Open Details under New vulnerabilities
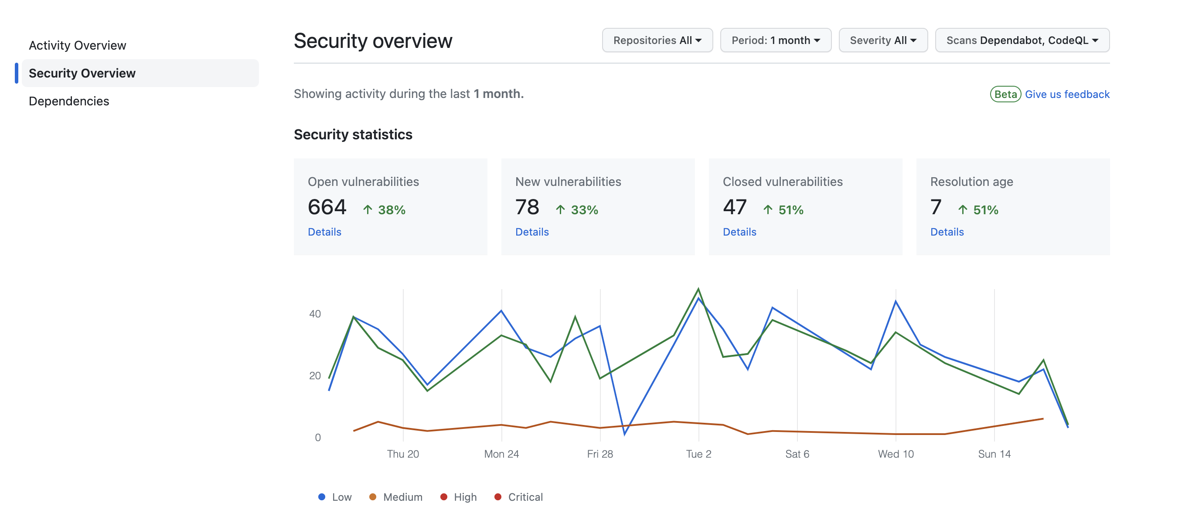This screenshot has height=526, width=1192. click(x=531, y=232)
